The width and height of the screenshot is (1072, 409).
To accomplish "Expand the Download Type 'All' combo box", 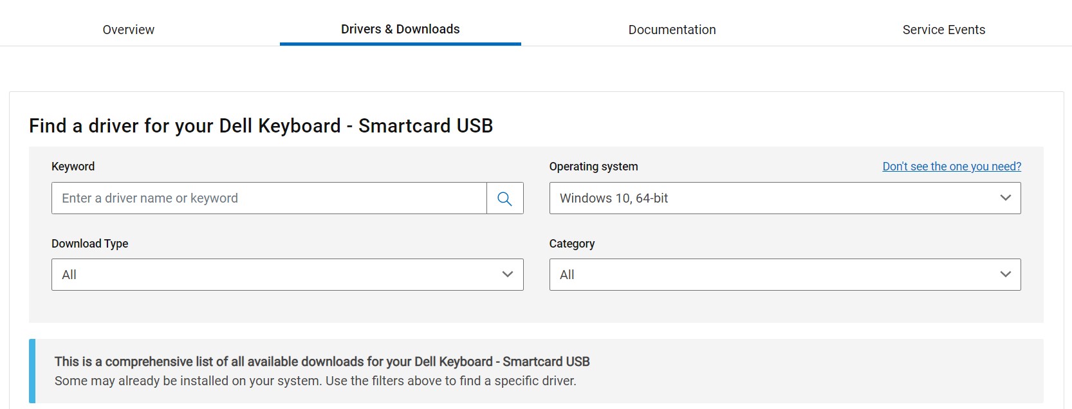I will coord(277,275).
